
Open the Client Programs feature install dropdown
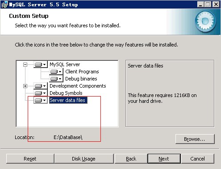(x=56, y=72)
